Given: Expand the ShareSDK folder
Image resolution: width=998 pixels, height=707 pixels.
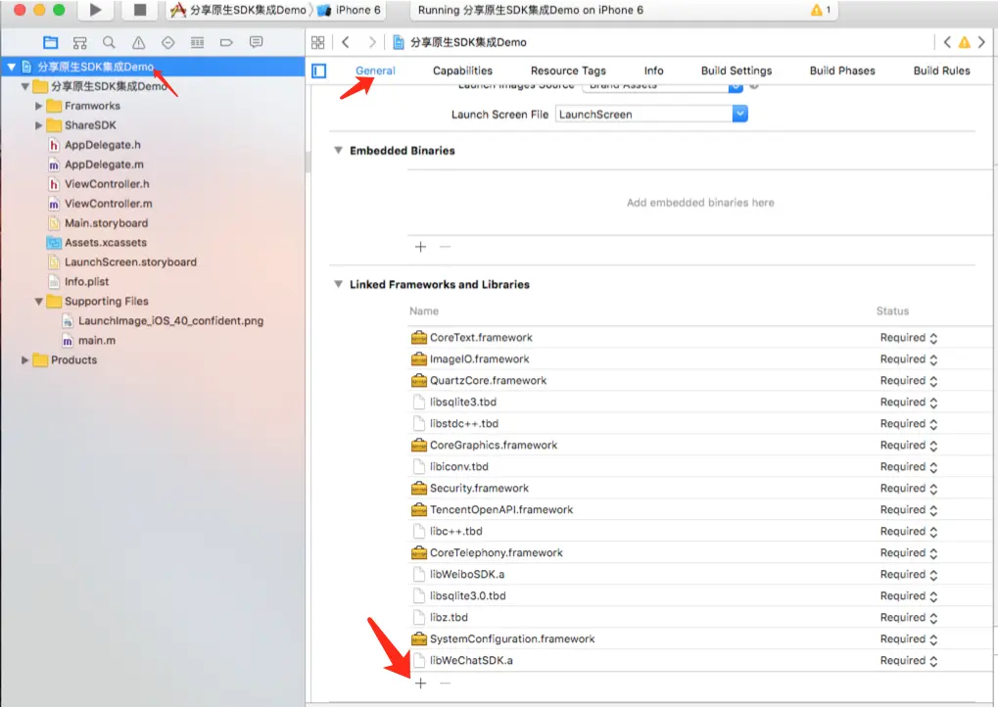Looking at the screenshot, I should pyautogui.click(x=39, y=125).
